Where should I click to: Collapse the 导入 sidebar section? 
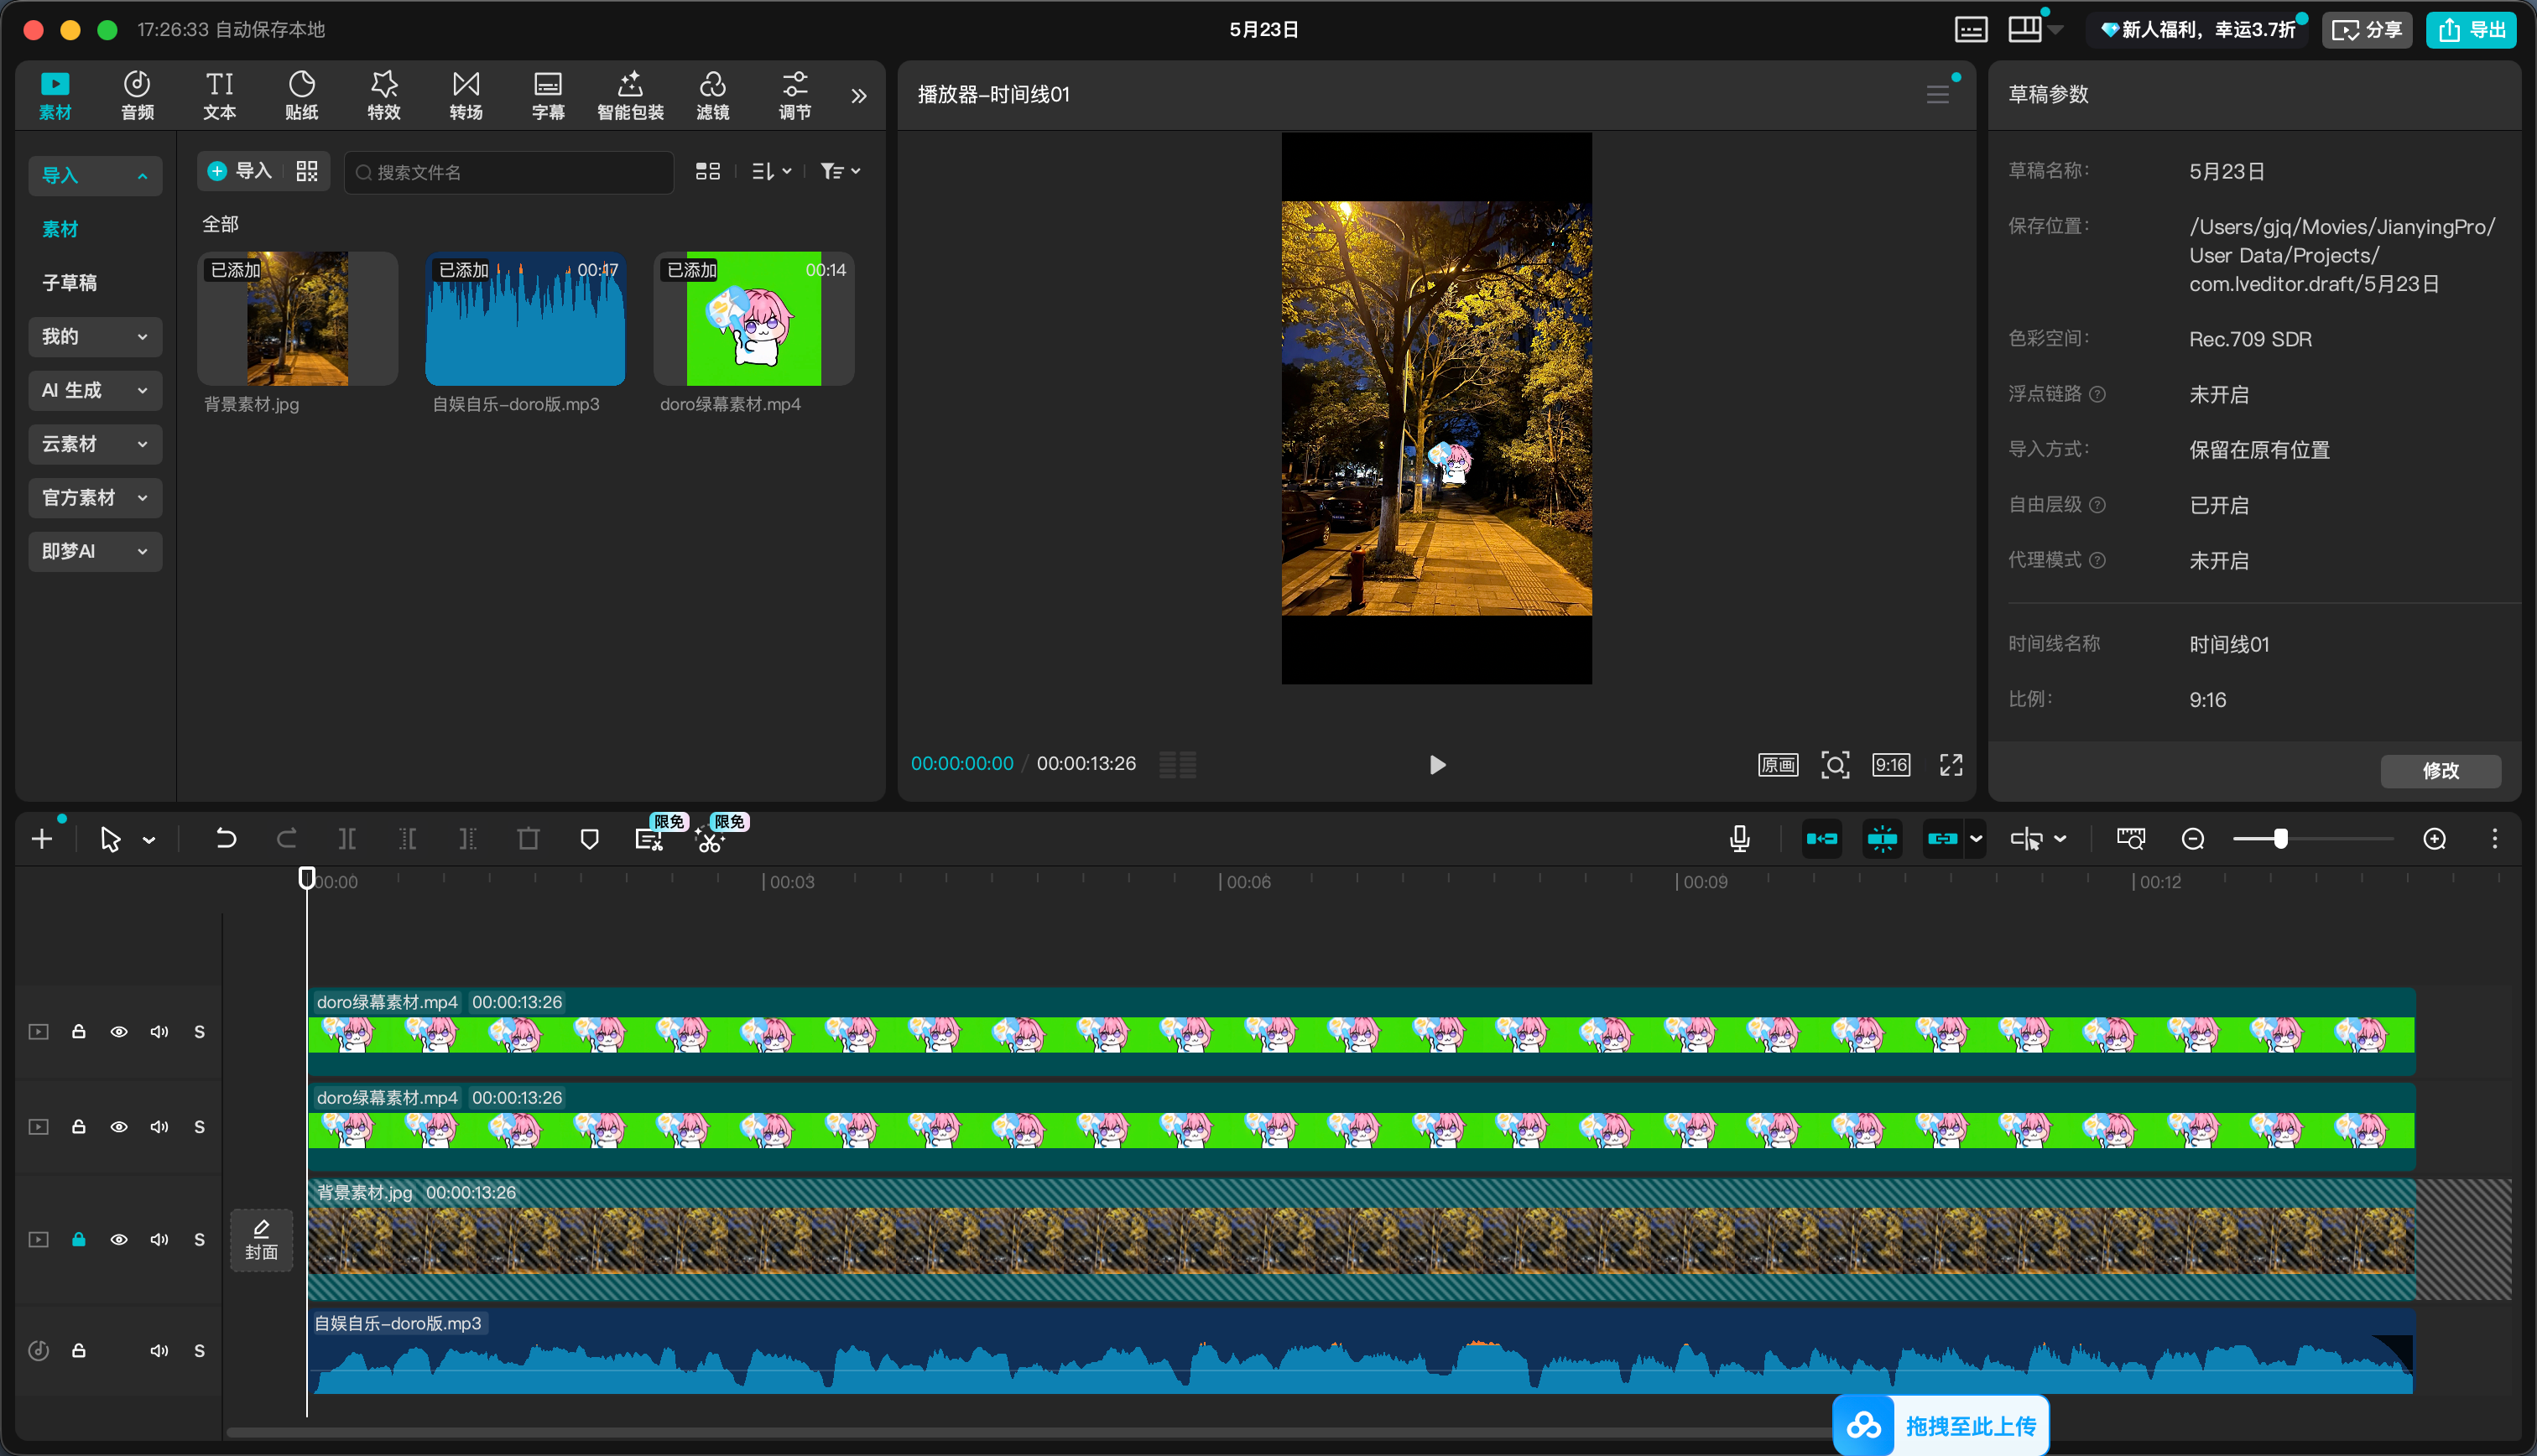95,176
